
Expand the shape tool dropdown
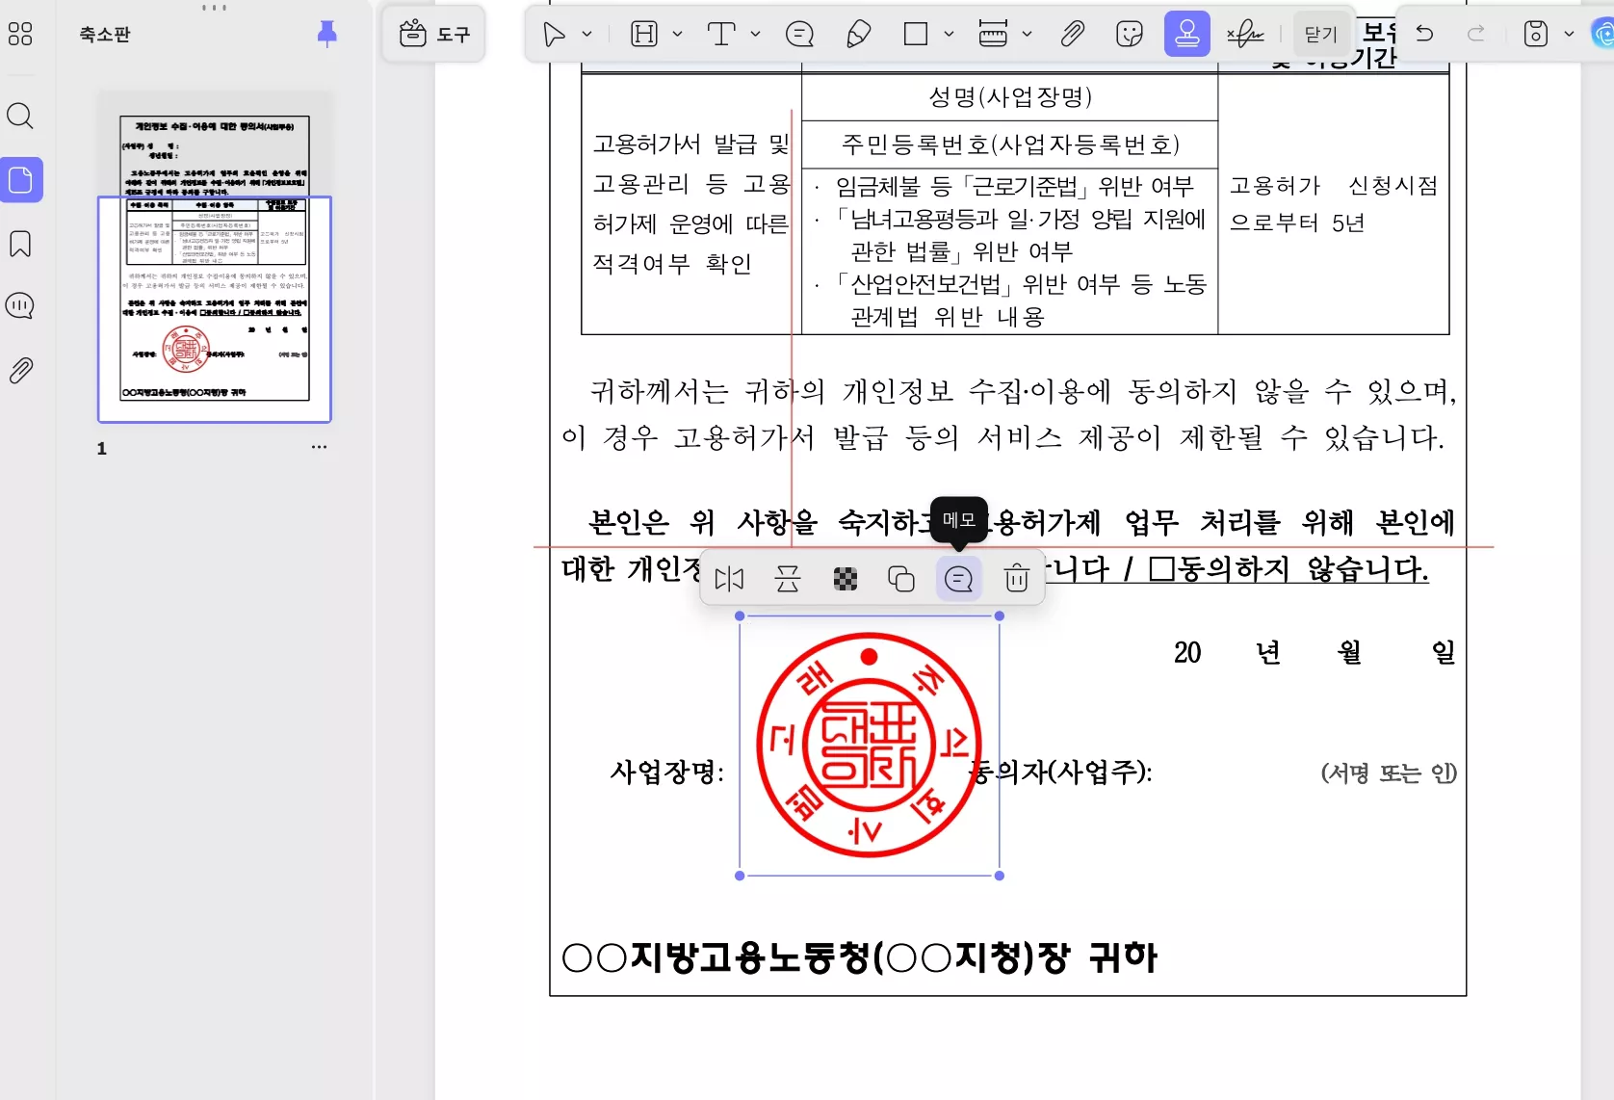950,34
